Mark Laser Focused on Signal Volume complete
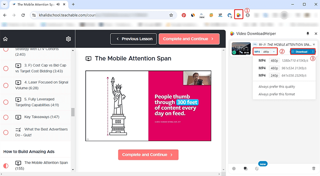 6,85
